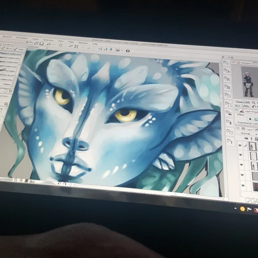Open the Window menu
258x258 pixels.
coord(83,43)
